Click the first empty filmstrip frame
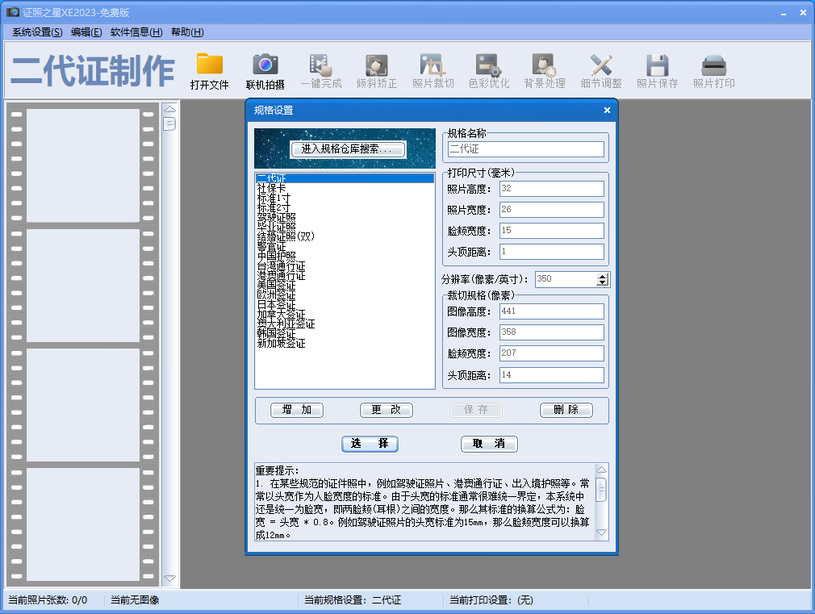This screenshot has height=614, width=815. (x=83, y=165)
